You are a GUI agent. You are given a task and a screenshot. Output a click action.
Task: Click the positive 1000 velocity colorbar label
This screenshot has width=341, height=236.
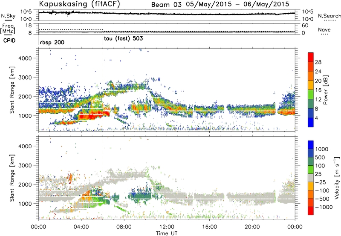coord(322,149)
